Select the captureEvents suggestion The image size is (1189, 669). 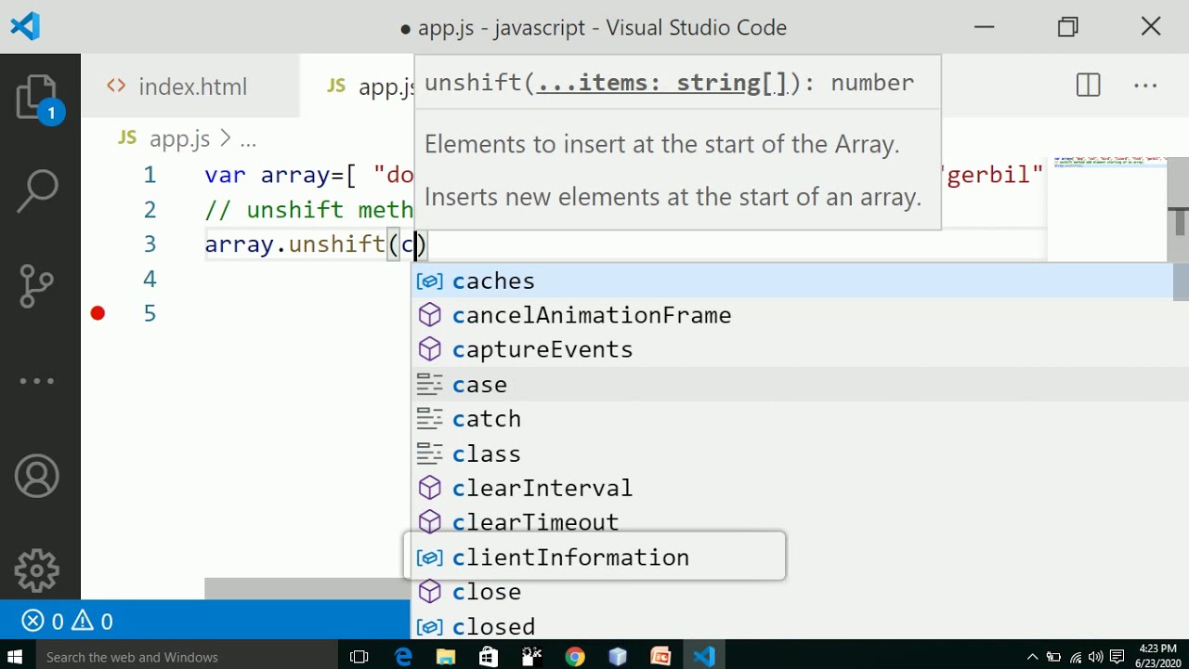click(x=791, y=349)
